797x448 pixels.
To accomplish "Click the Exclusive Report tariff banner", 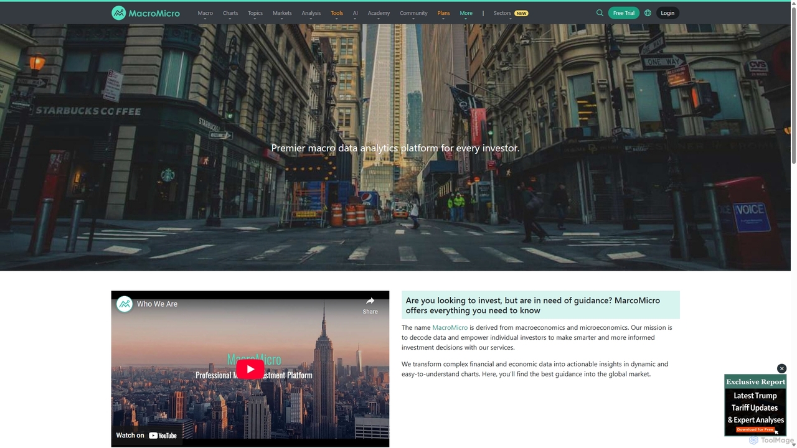I will point(755,405).
